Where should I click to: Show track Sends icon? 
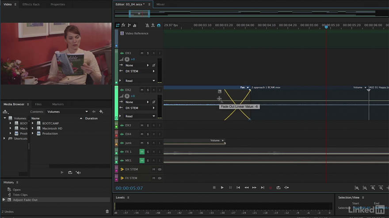pos(129,25)
